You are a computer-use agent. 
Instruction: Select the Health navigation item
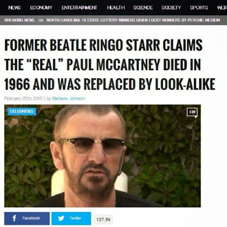[116, 7]
